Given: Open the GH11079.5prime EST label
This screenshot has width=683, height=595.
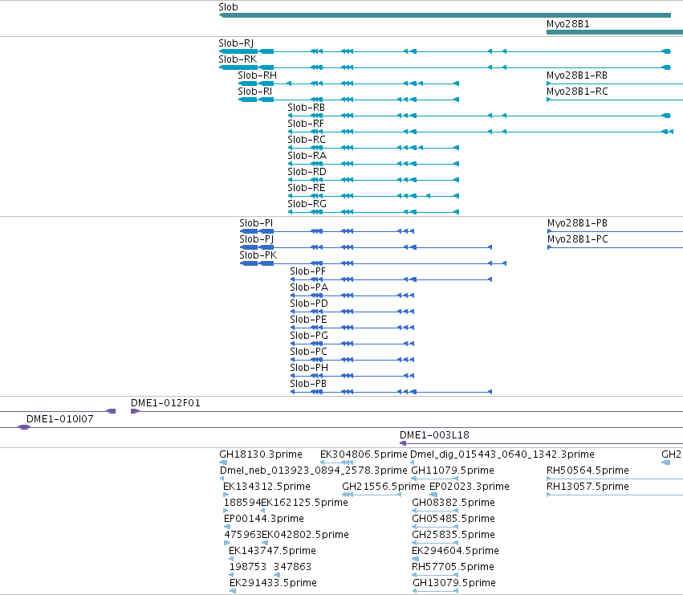Looking at the screenshot, I should tap(453, 471).
